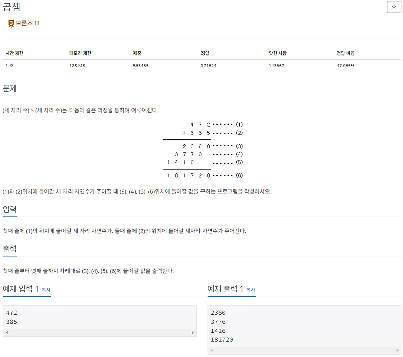Bookmark the problem with the star icon

[393, 6]
